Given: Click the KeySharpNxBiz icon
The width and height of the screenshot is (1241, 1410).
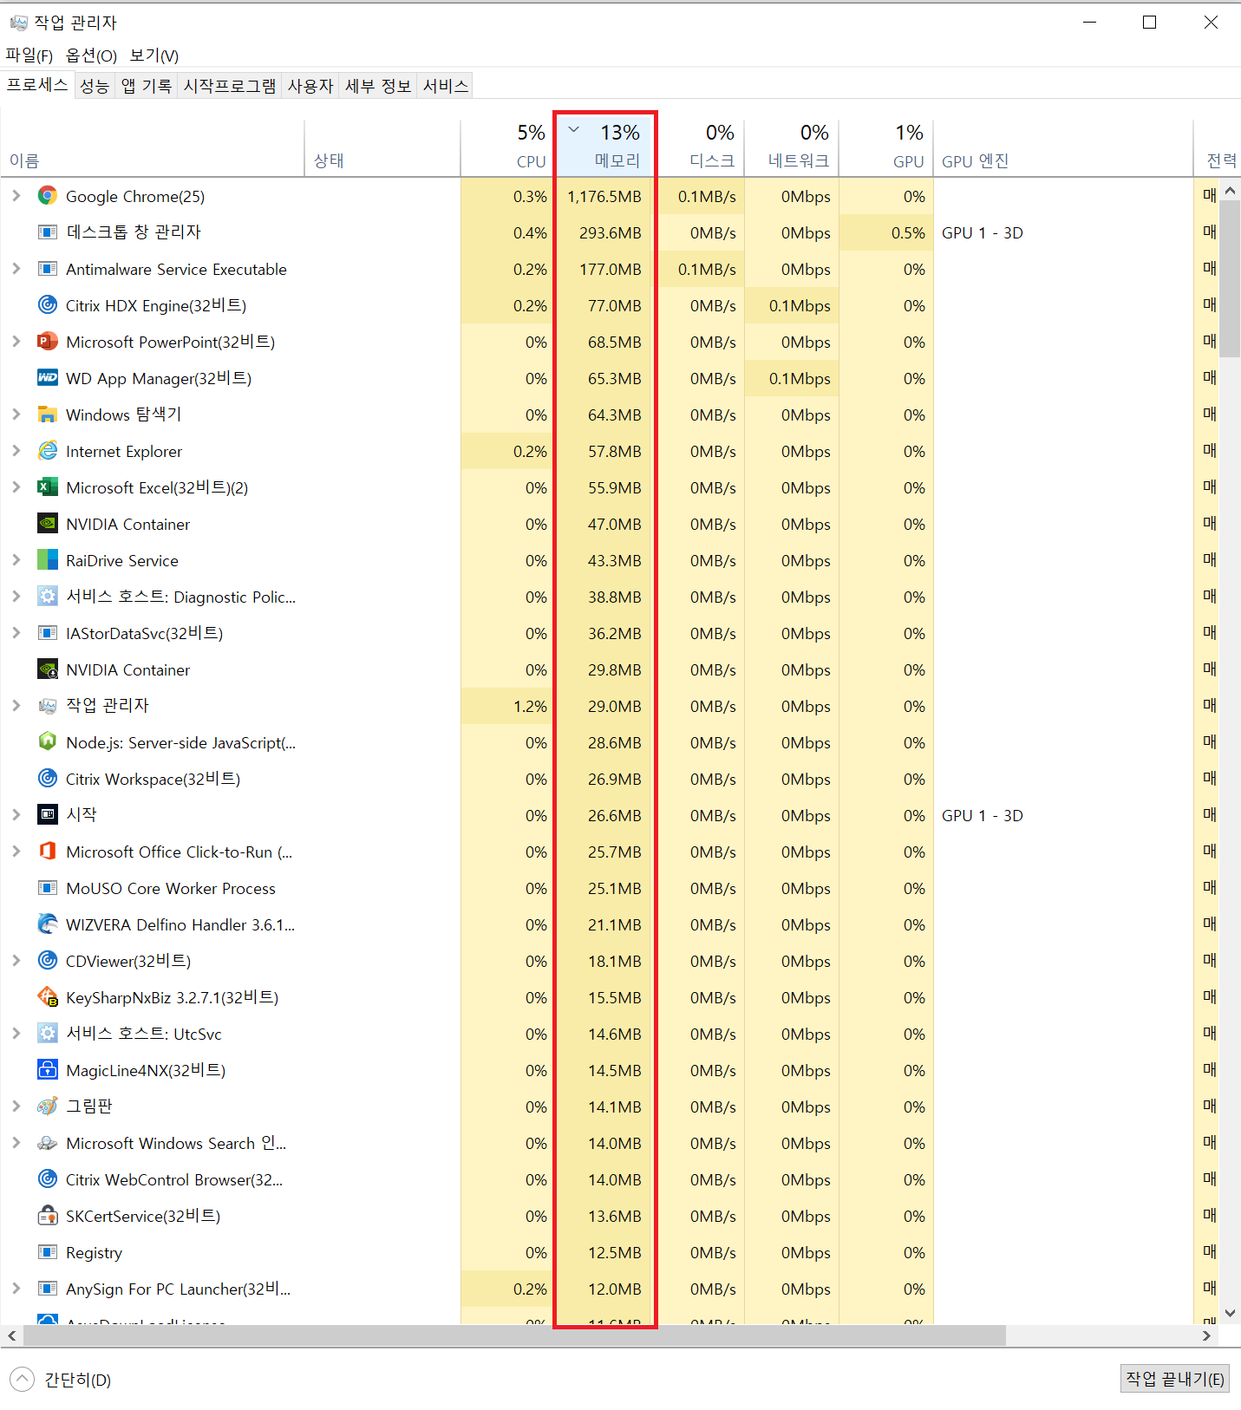Looking at the screenshot, I should (x=48, y=997).
